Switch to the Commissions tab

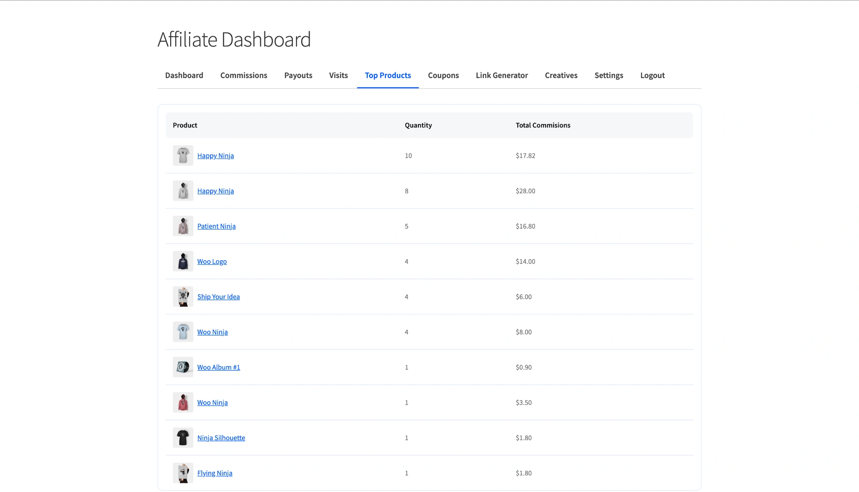[x=244, y=75]
